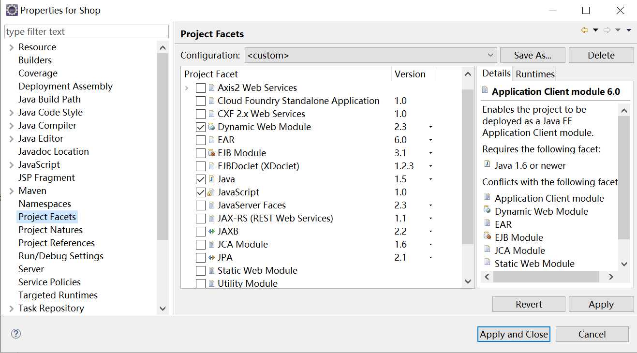Switch to the Runtimes tab

pyautogui.click(x=534, y=74)
